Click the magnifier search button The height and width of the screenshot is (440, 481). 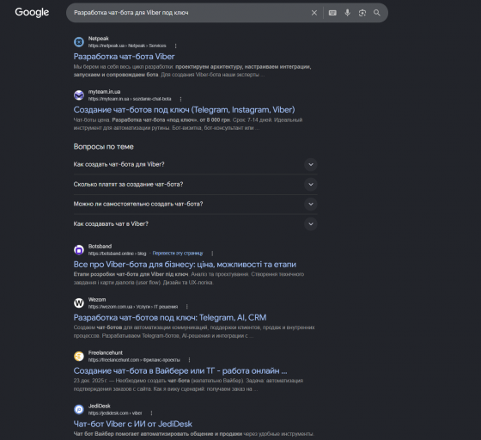pyautogui.click(x=377, y=13)
